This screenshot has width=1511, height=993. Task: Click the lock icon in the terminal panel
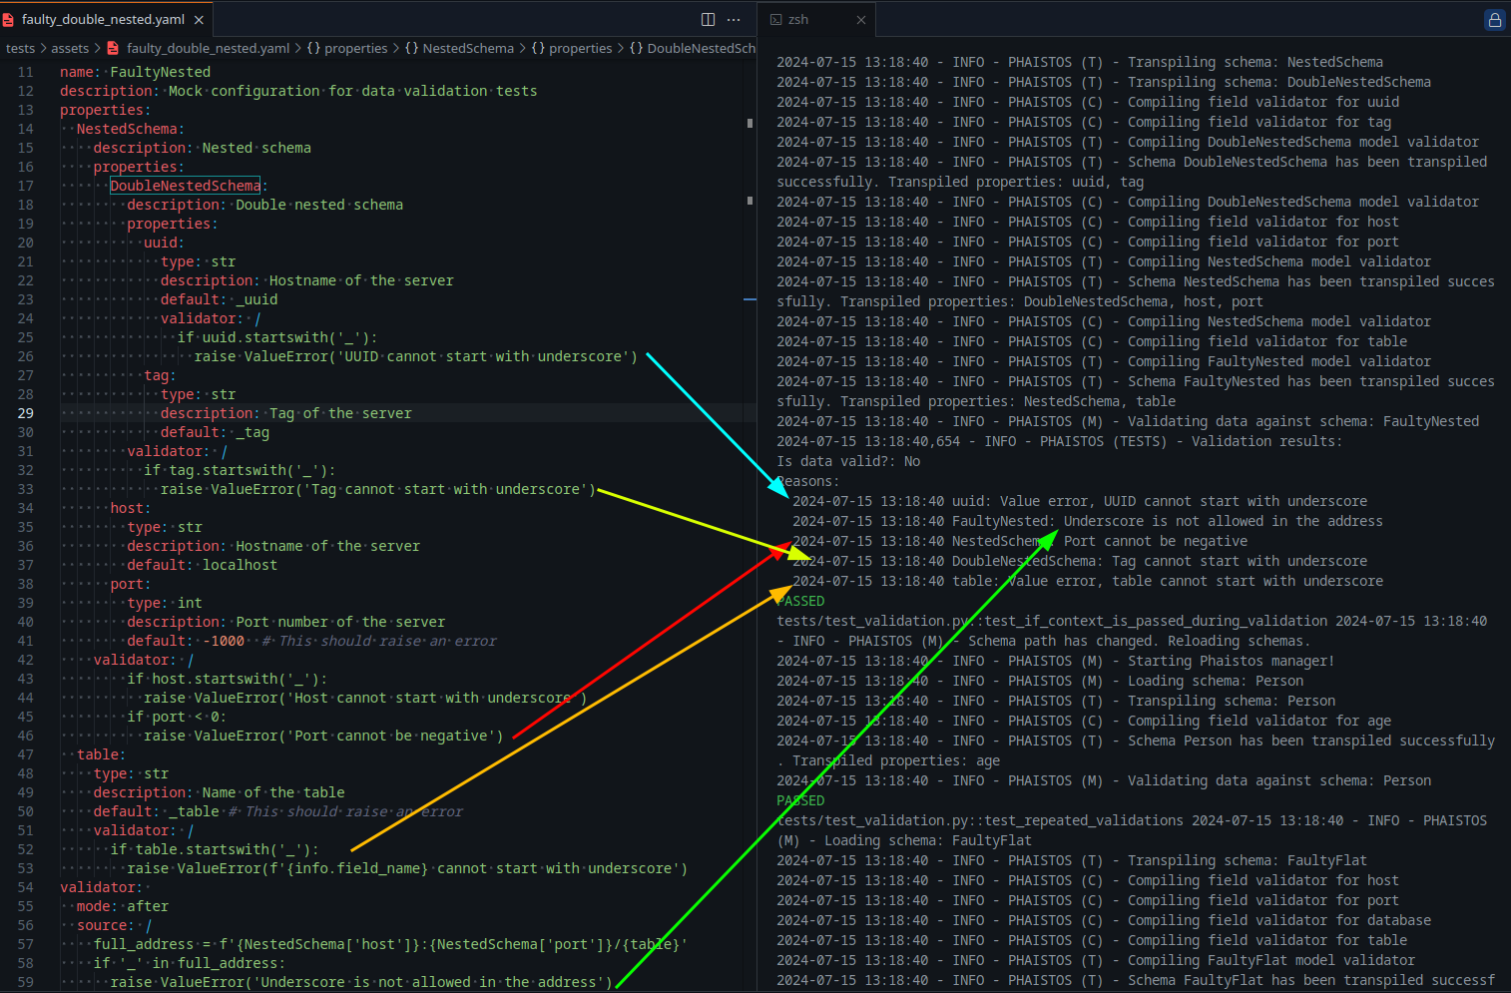pyautogui.click(x=1494, y=19)
